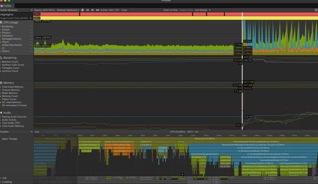
Task: Switch to the Profiler tab
Action: pyautogui.click(x=7, y=6)
